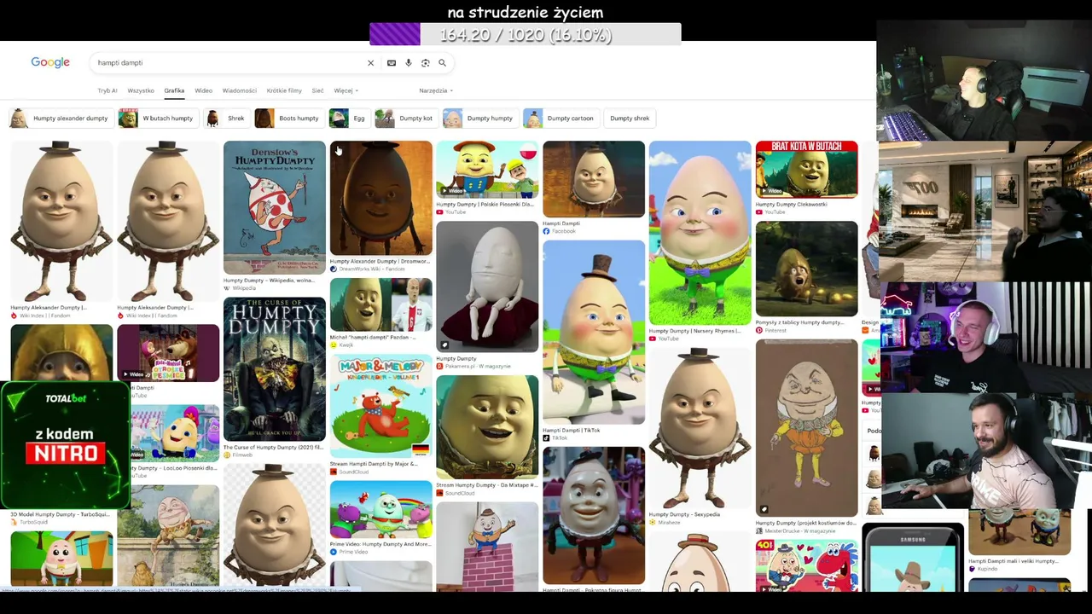The width and height of the screenshot is (1092, 614).
Task: Open the Polskie Piosenki YouTube video thumbnail
Action: click(487, 170)
